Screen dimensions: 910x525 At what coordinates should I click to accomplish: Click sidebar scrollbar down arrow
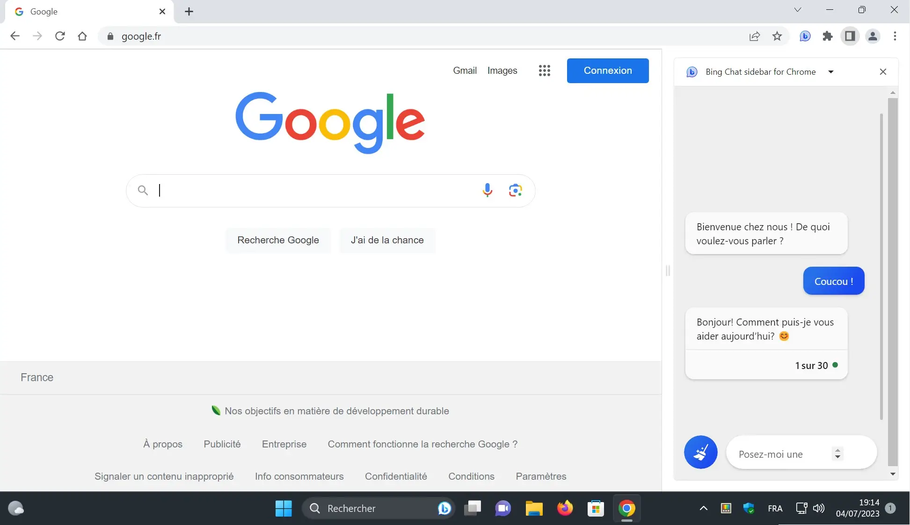[x=893, y=474]
